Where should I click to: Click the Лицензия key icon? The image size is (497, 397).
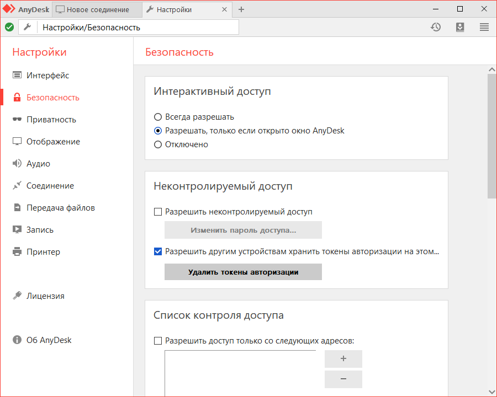pos(17,296)
